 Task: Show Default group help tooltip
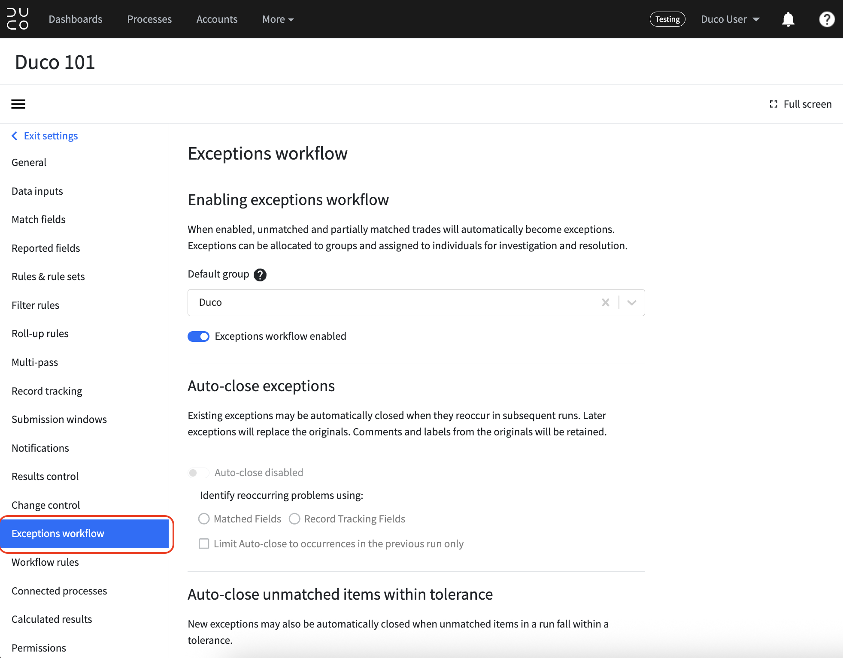pos(260,275)
